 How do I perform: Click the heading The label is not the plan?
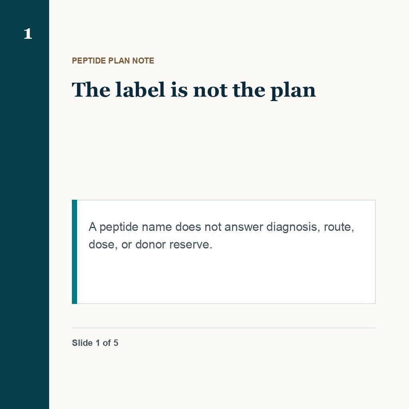[x=194, y=90]
